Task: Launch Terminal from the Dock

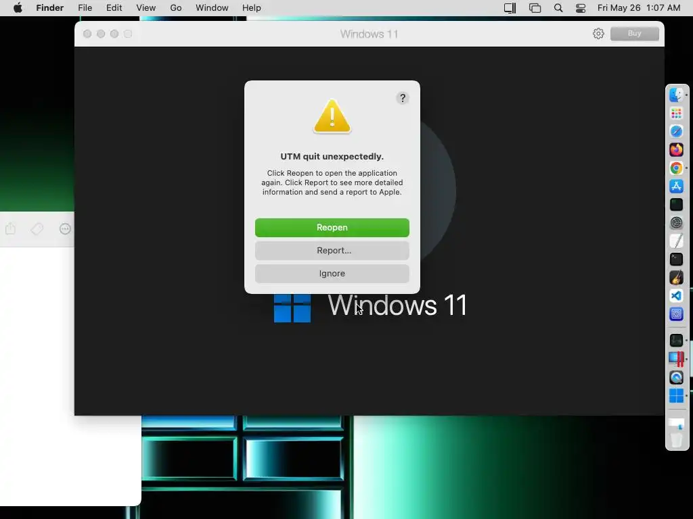Action: pyautogui.click(x=676, y=259)
